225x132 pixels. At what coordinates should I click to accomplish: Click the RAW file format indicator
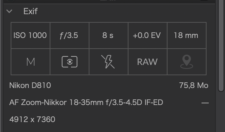tap(147, 62)
